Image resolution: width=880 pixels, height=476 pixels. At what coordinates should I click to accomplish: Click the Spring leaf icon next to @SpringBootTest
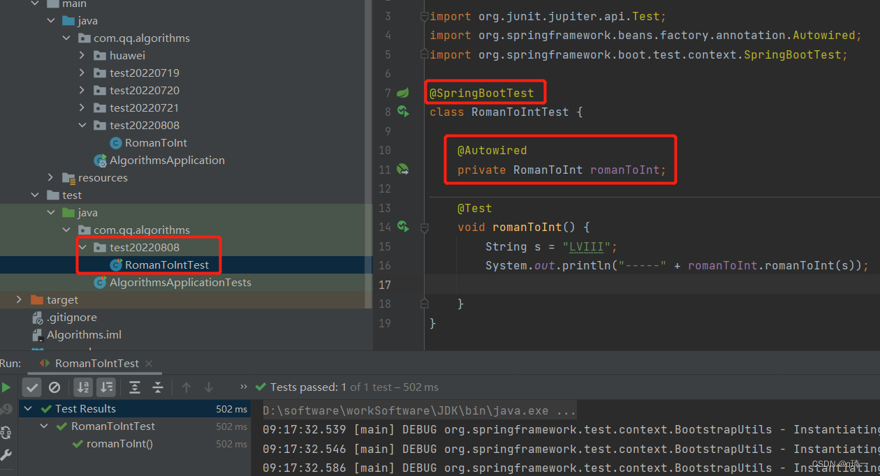[402, 91]
